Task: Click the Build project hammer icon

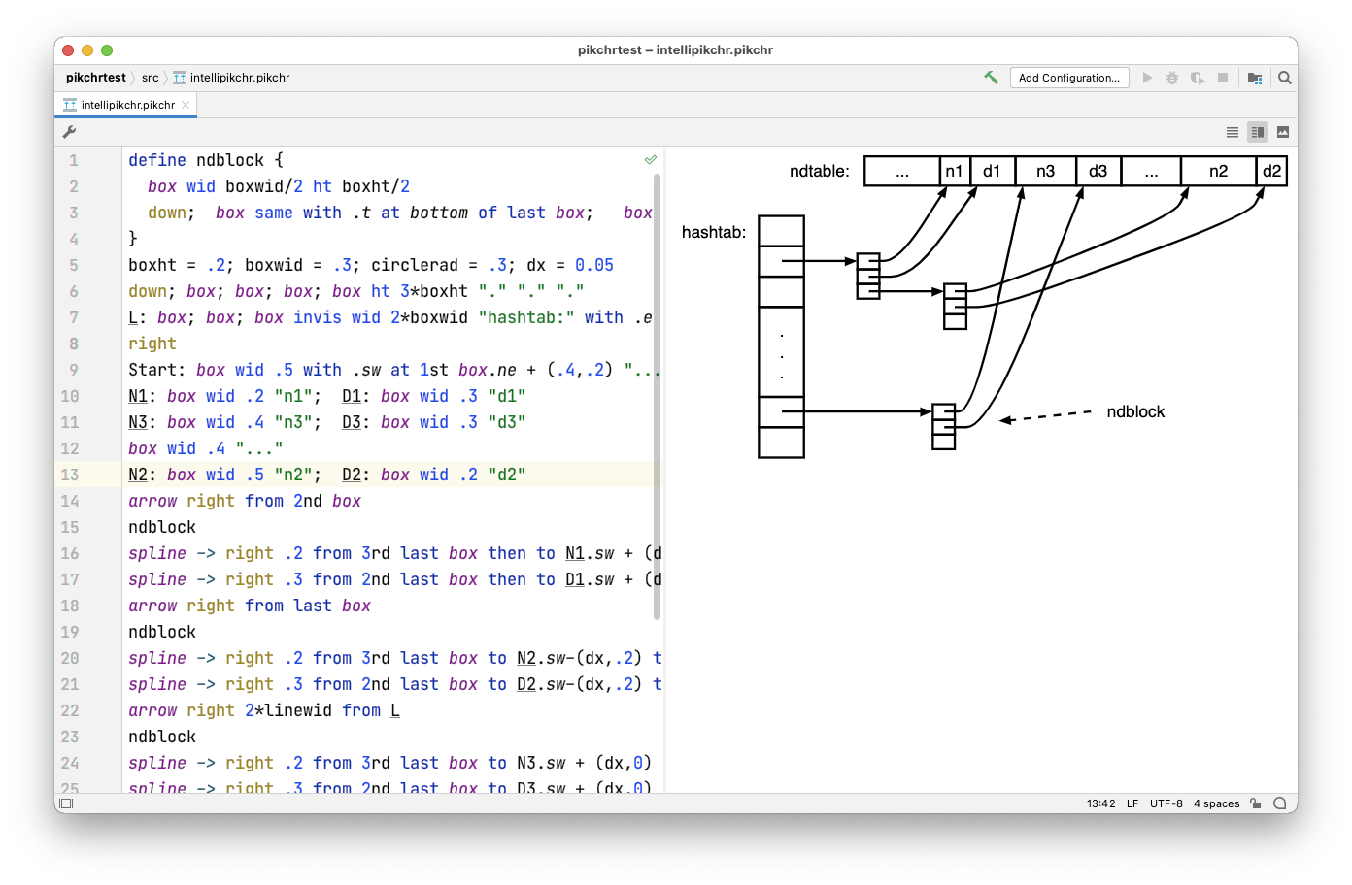Action: 991,78
